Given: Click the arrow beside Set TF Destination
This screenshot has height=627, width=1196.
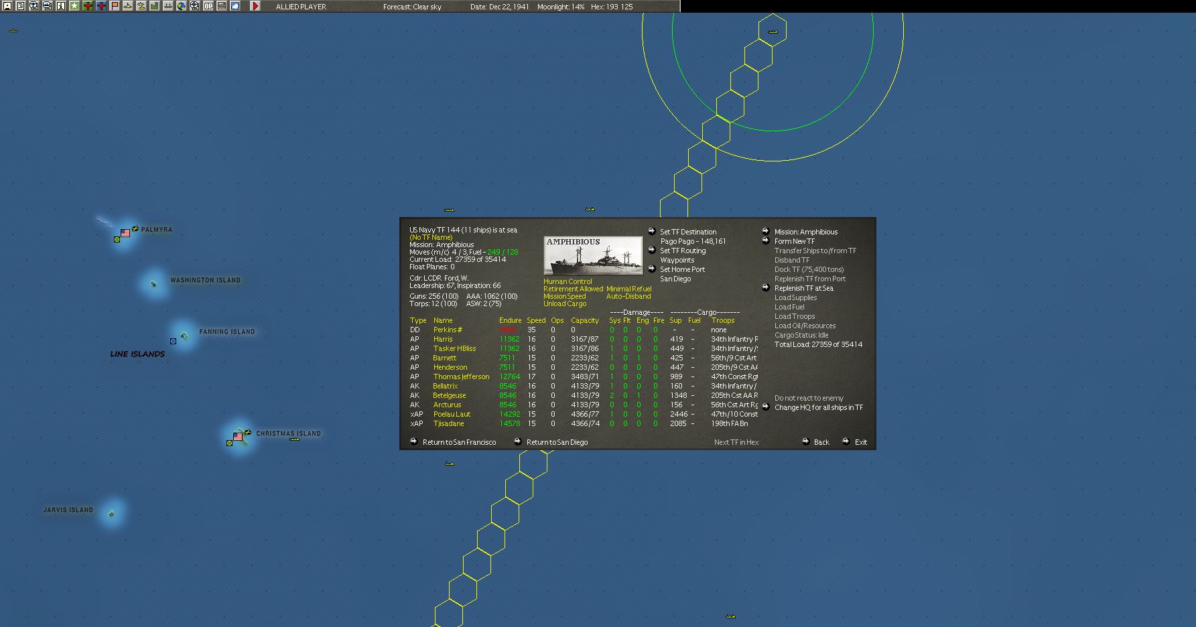Looking at the screenshot, I should pyautogui.click(x=651, y=231).
